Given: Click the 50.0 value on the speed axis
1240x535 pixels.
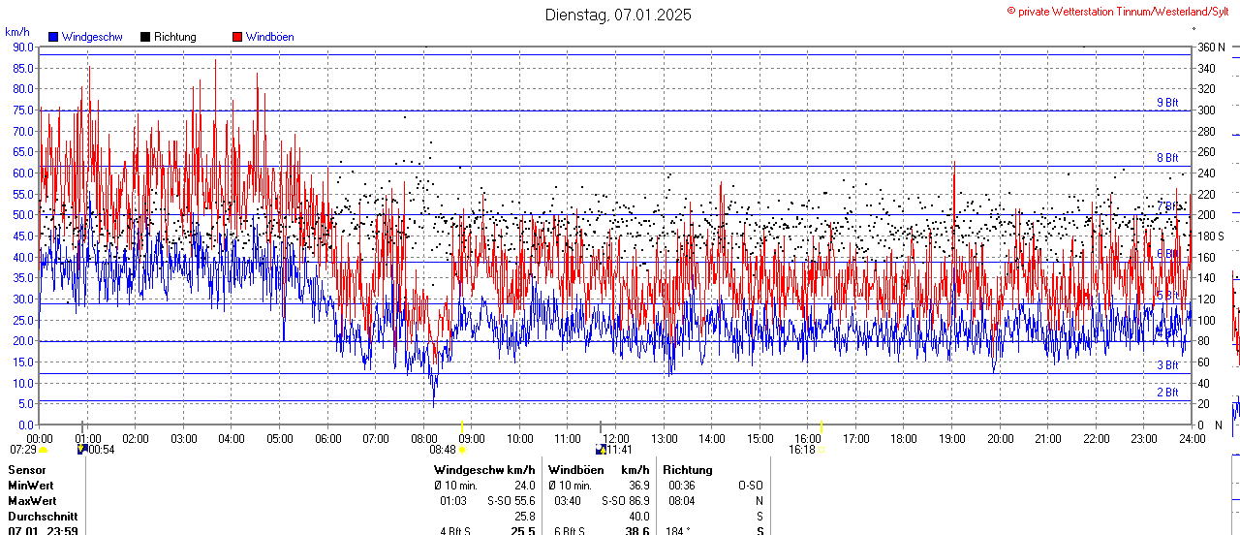Looking at the screenshot, I should (24, 214).
